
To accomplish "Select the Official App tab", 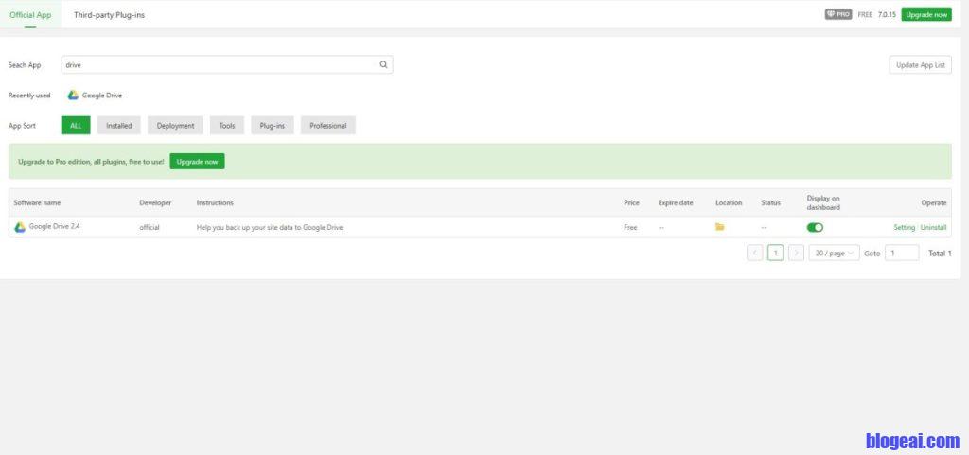I will click(30, 15).
